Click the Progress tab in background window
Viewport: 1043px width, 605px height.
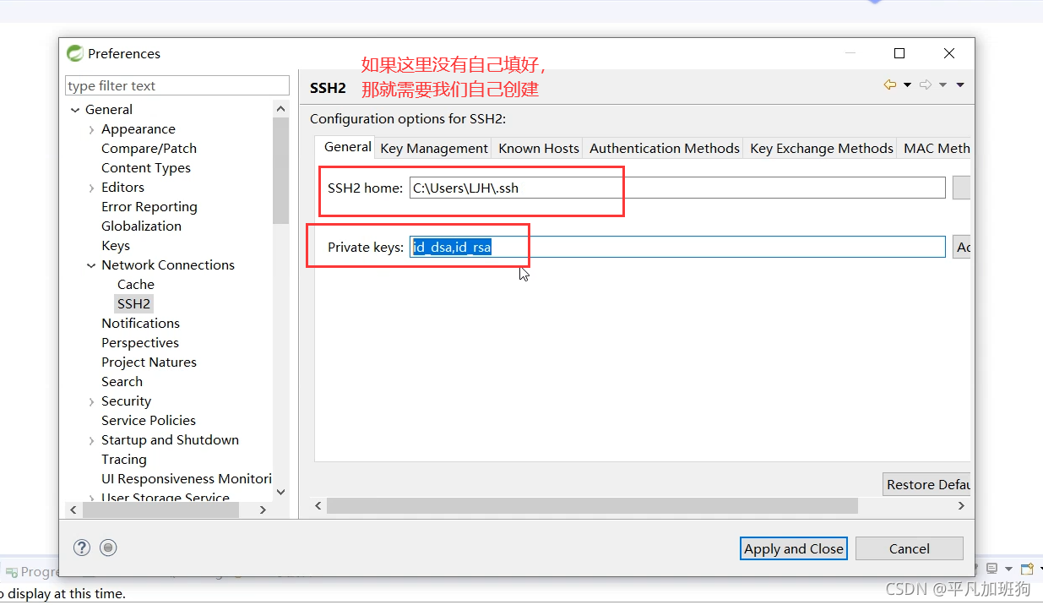pyautogui.click(x=34, y=572)
